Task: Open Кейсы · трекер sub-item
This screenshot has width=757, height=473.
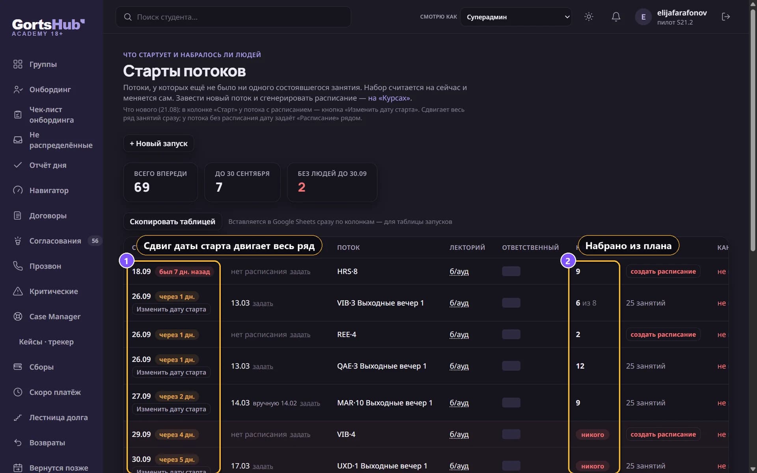Action: pos(46,342)
